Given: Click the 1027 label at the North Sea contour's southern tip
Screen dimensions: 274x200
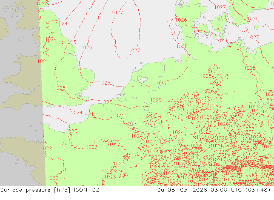Looking at the screenshot, I should tap(134, 50).
